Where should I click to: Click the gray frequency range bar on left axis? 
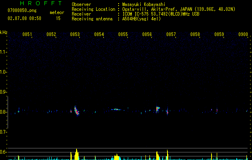(8, 112)
